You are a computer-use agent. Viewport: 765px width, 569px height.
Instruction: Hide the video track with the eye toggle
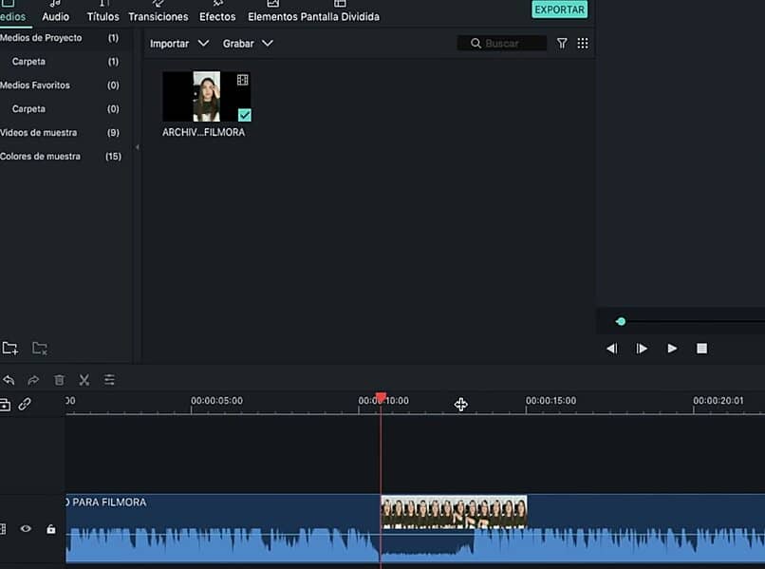(x=26, y=529)
